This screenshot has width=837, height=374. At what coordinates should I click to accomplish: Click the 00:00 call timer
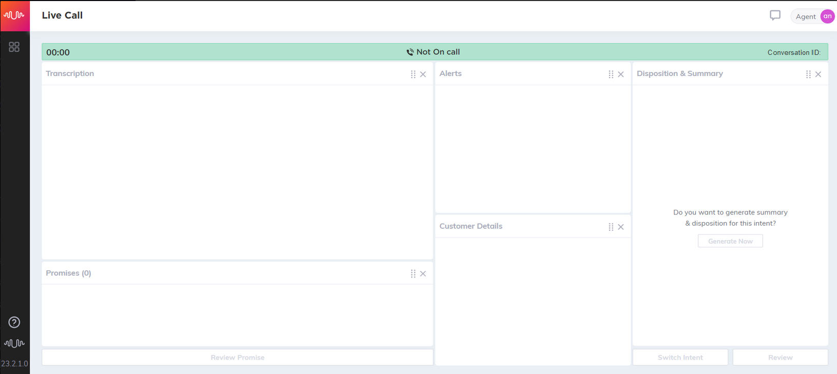tap(58, 52)
